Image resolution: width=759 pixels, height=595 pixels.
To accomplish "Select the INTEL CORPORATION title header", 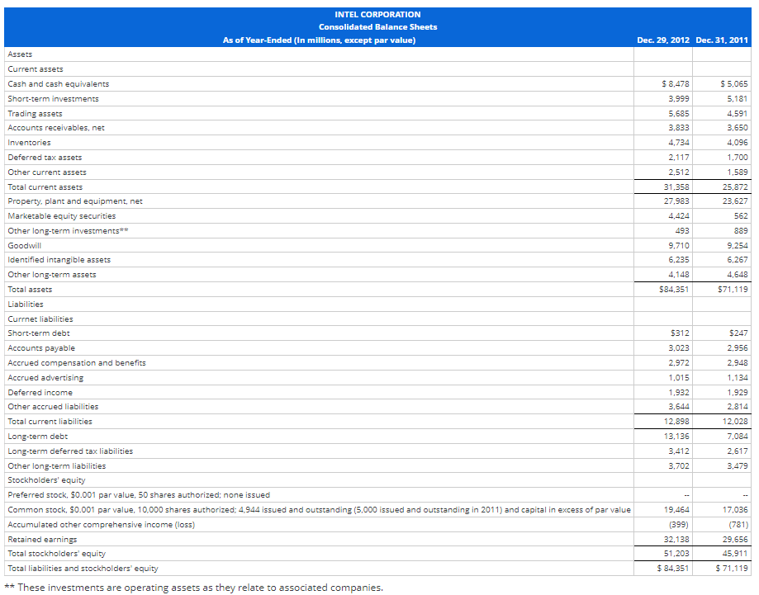I will click(x=377, y=14).
